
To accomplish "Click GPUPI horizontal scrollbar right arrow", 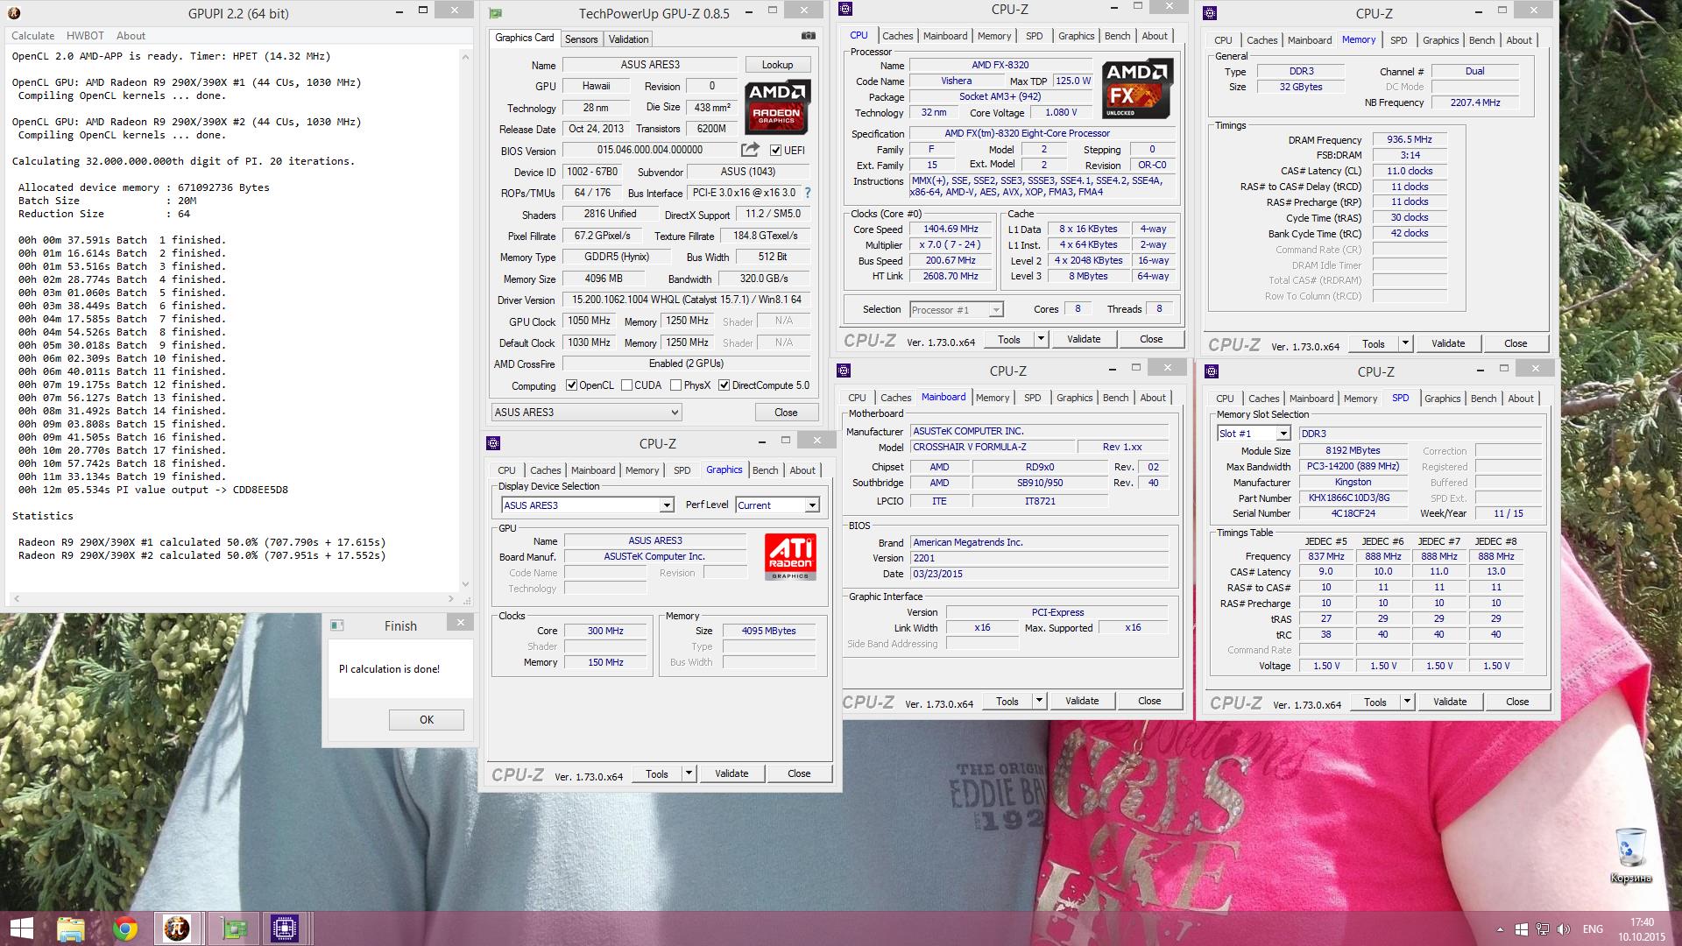I will (x=451, y=598).
